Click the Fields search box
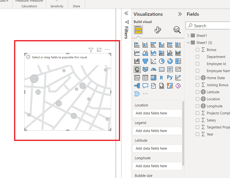The image size is (230, 178). coord(208,26)
